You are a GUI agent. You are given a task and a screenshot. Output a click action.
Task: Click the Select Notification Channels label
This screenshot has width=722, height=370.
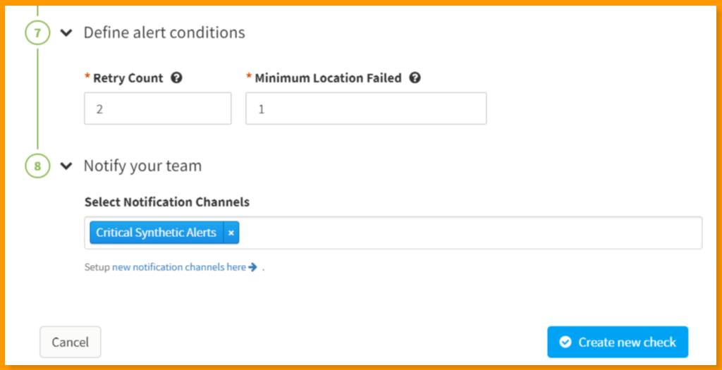[167, 202]
